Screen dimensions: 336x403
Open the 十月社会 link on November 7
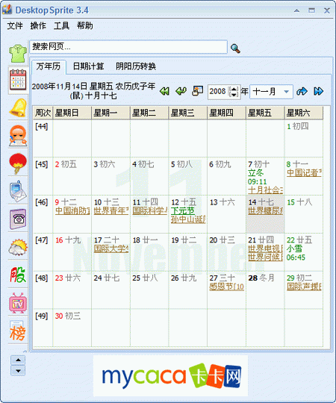point(265,190)
